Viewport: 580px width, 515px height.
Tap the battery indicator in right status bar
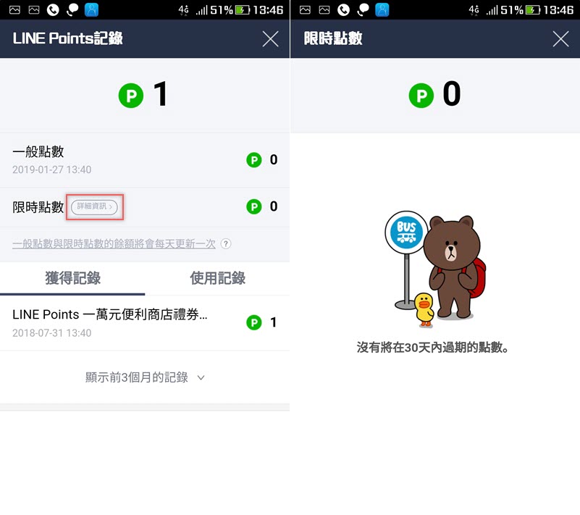[533, 9]
